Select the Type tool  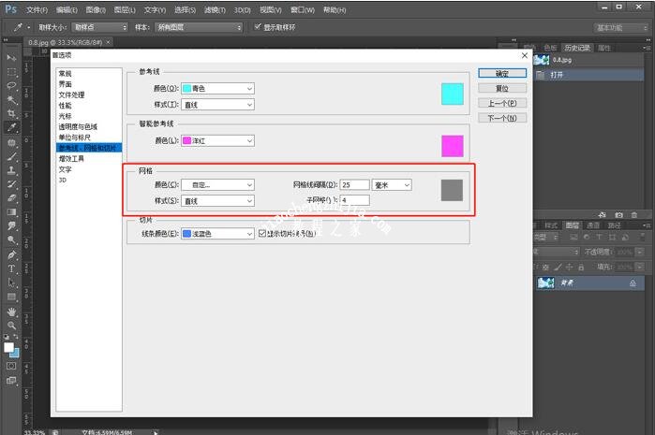point(11,268)
